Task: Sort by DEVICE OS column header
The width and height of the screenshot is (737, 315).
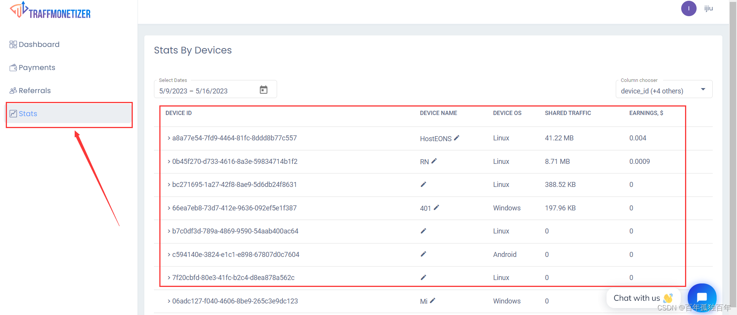Action: coord(507,113)
